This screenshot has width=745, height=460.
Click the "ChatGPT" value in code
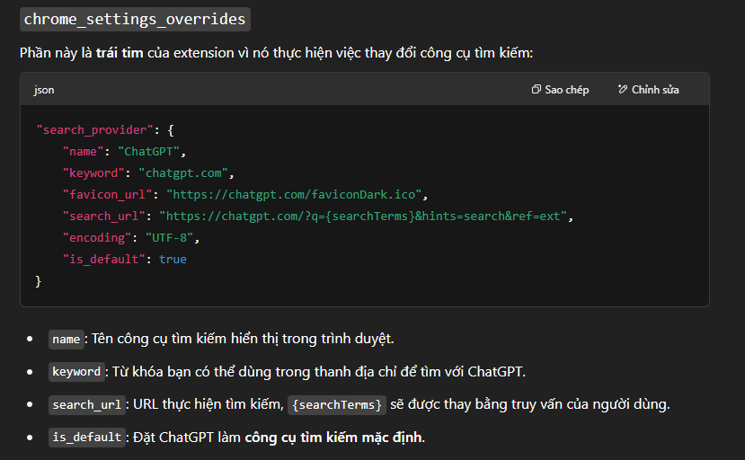(x=148, y=152)
